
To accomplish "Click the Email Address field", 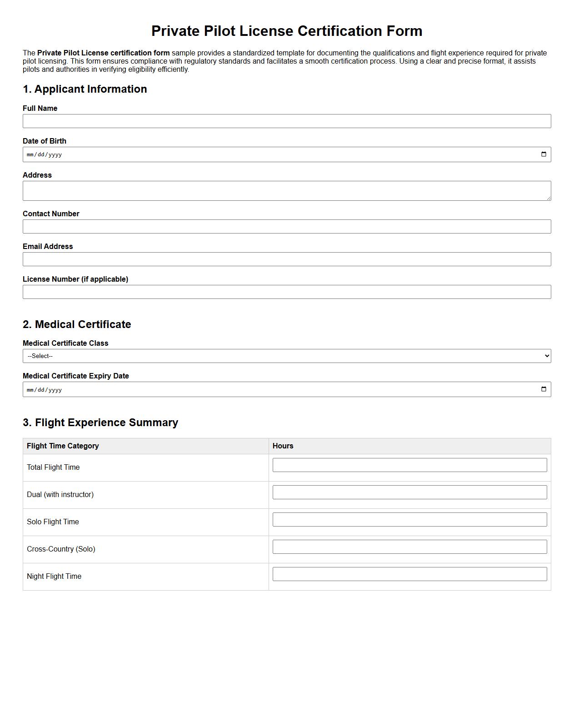I will click(286, 259).
